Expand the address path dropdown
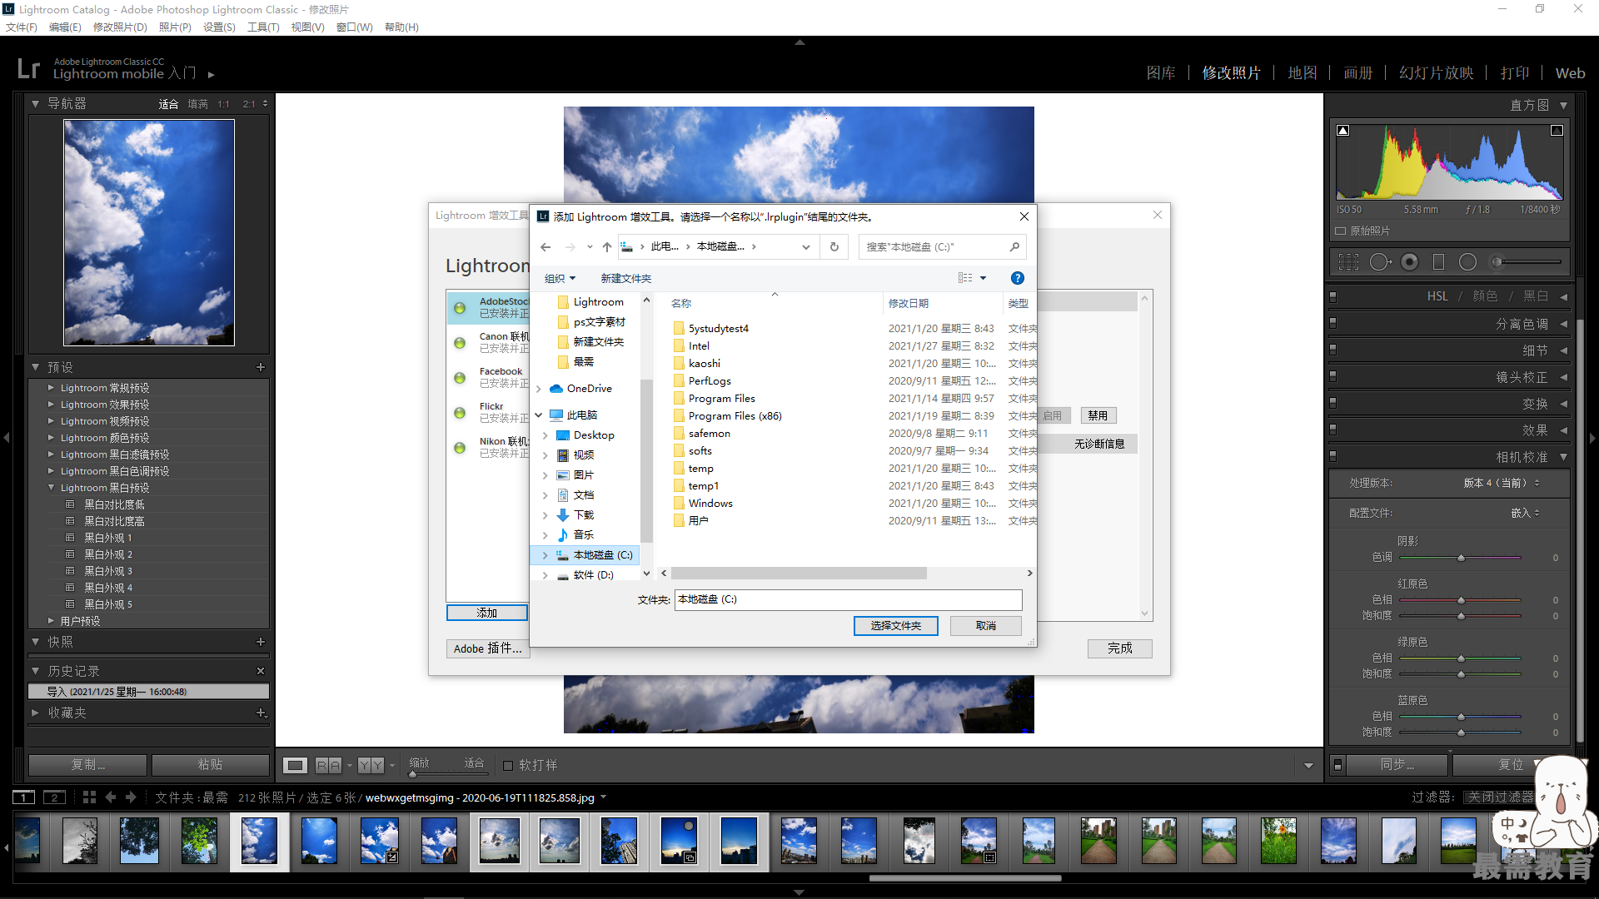 [805, 247]
